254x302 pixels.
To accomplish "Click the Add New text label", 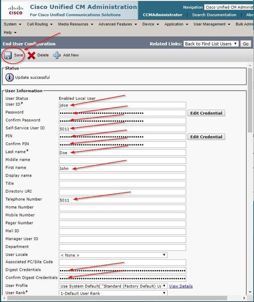I will coord(71,55).
